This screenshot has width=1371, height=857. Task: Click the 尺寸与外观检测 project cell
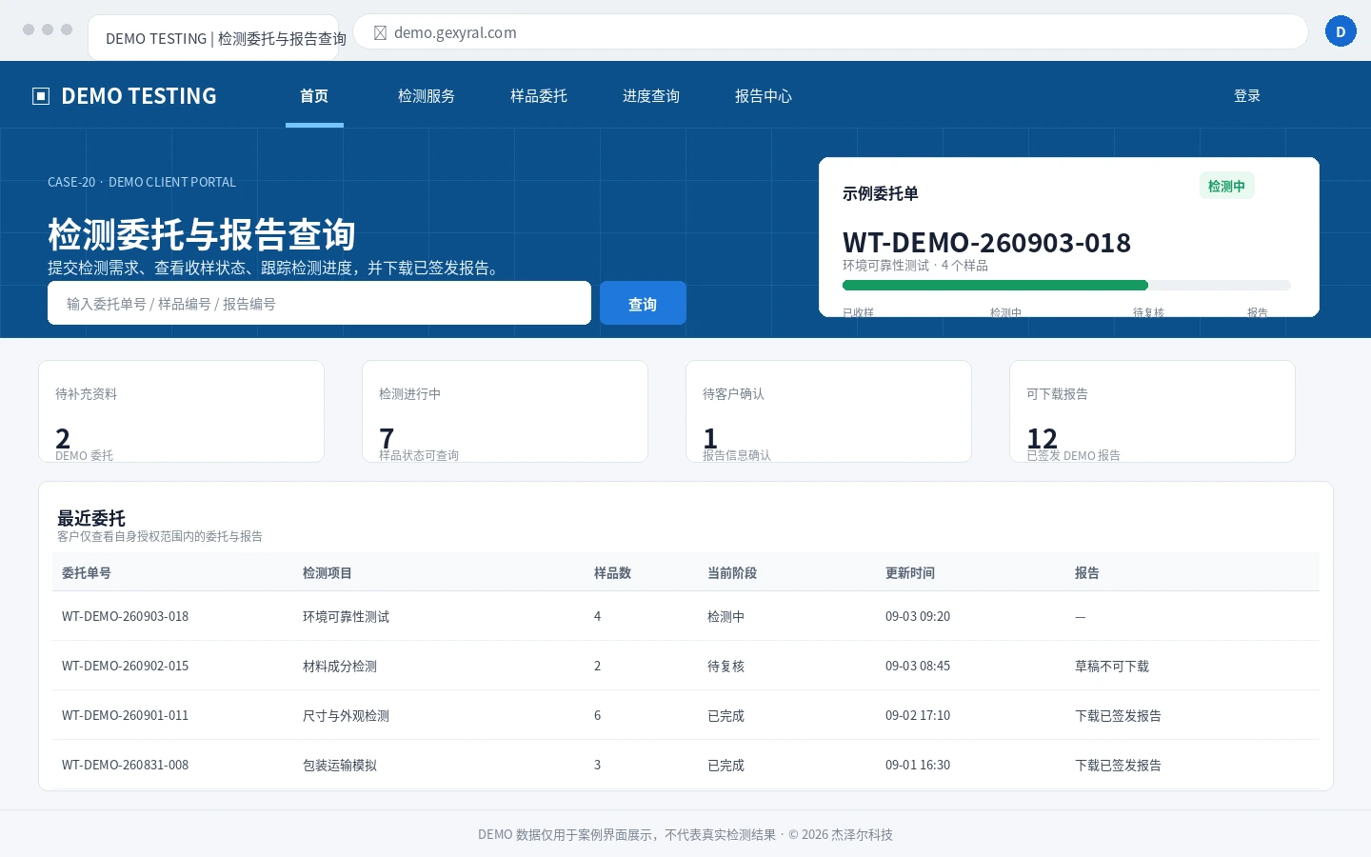[x=346, y=715]
